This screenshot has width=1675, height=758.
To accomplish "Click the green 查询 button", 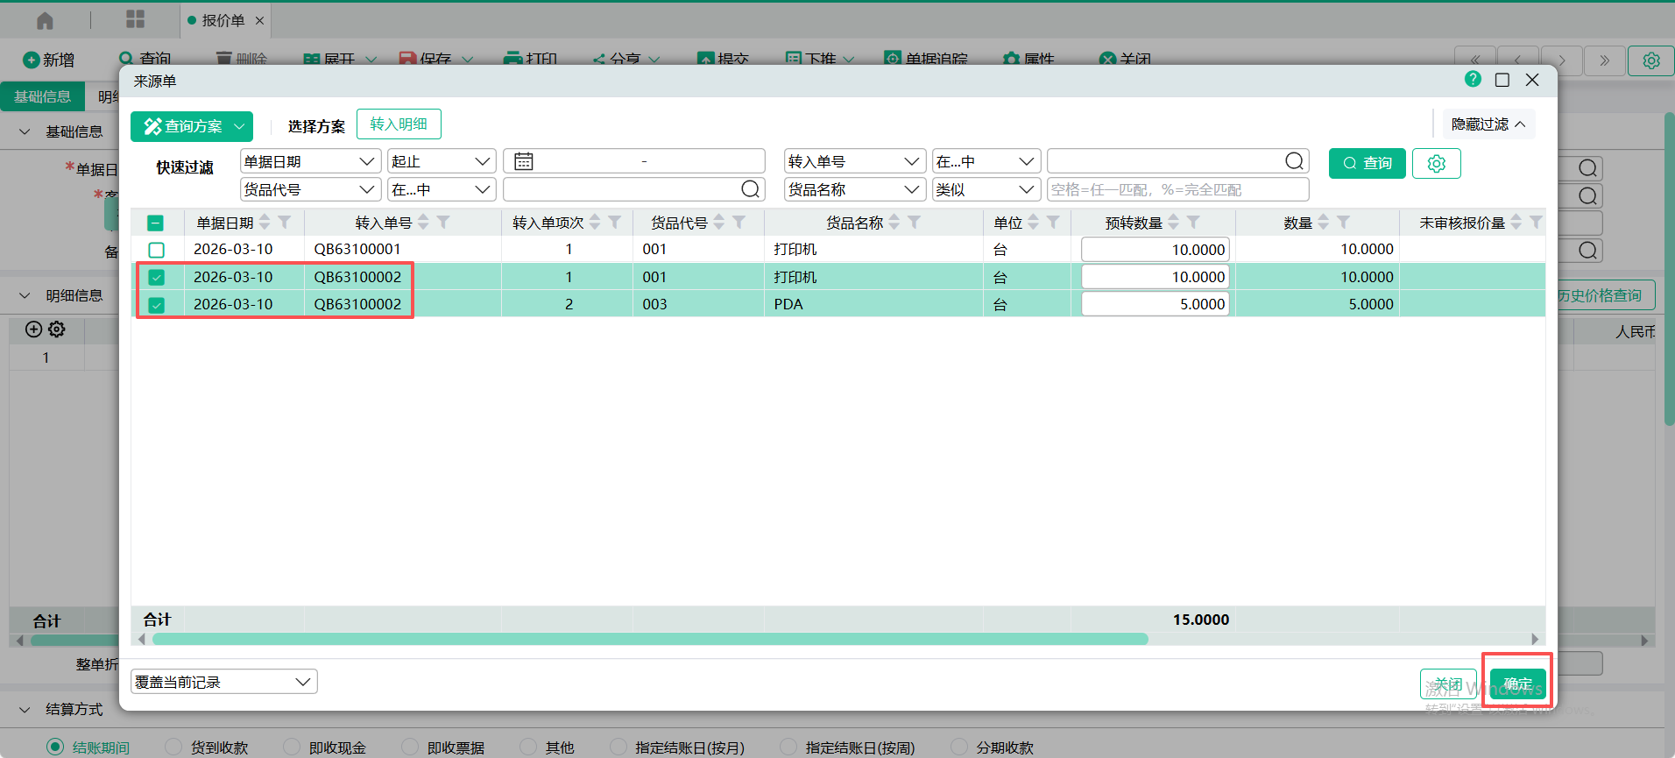I will coord(1367,163).
